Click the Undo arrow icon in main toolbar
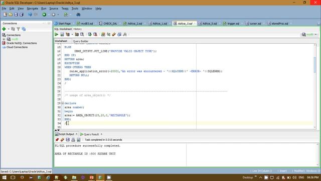 point(30,15)
